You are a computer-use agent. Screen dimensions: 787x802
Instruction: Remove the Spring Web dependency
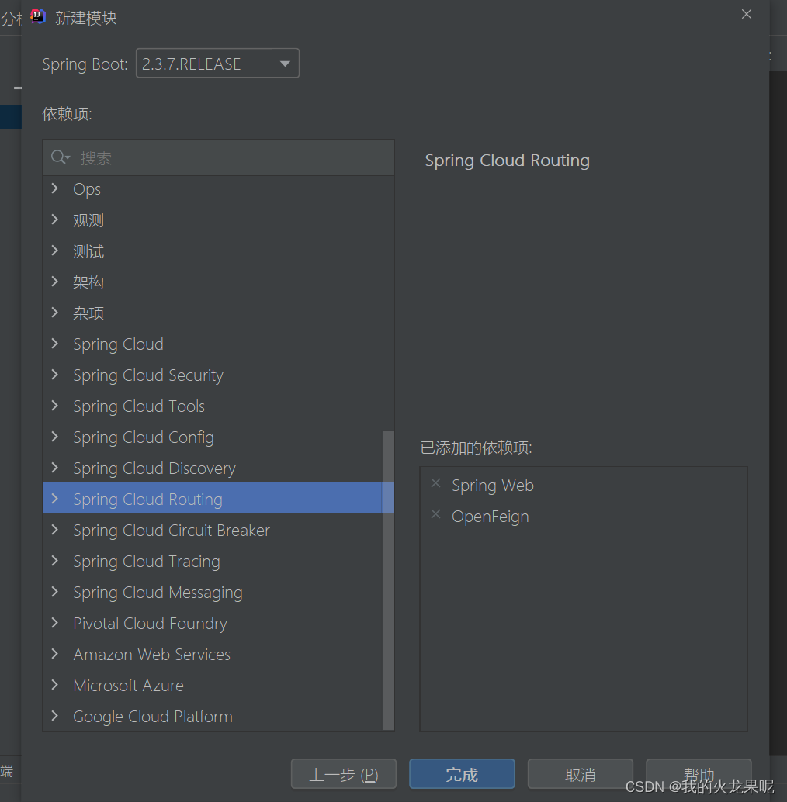[436, 483]
